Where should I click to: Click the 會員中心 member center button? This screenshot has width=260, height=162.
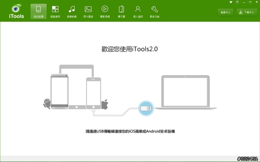(x=225, y=13)
